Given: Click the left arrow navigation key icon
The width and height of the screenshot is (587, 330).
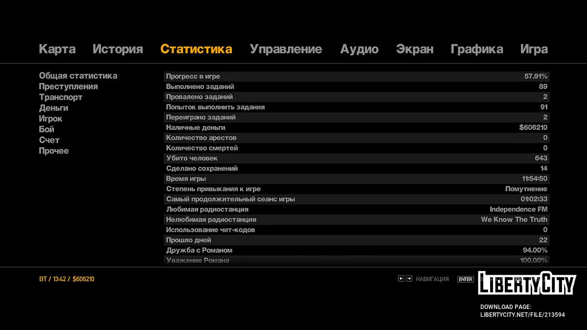Looking at the screenshot, I should [401, 279].
